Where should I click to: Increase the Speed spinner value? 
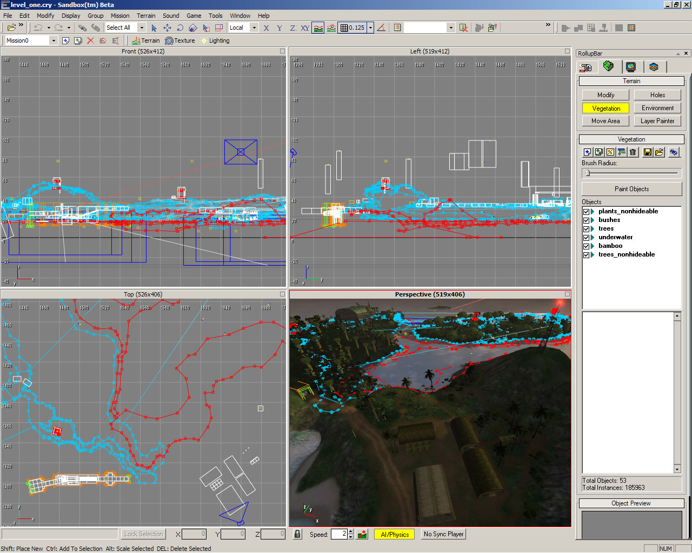pos(351,531)
